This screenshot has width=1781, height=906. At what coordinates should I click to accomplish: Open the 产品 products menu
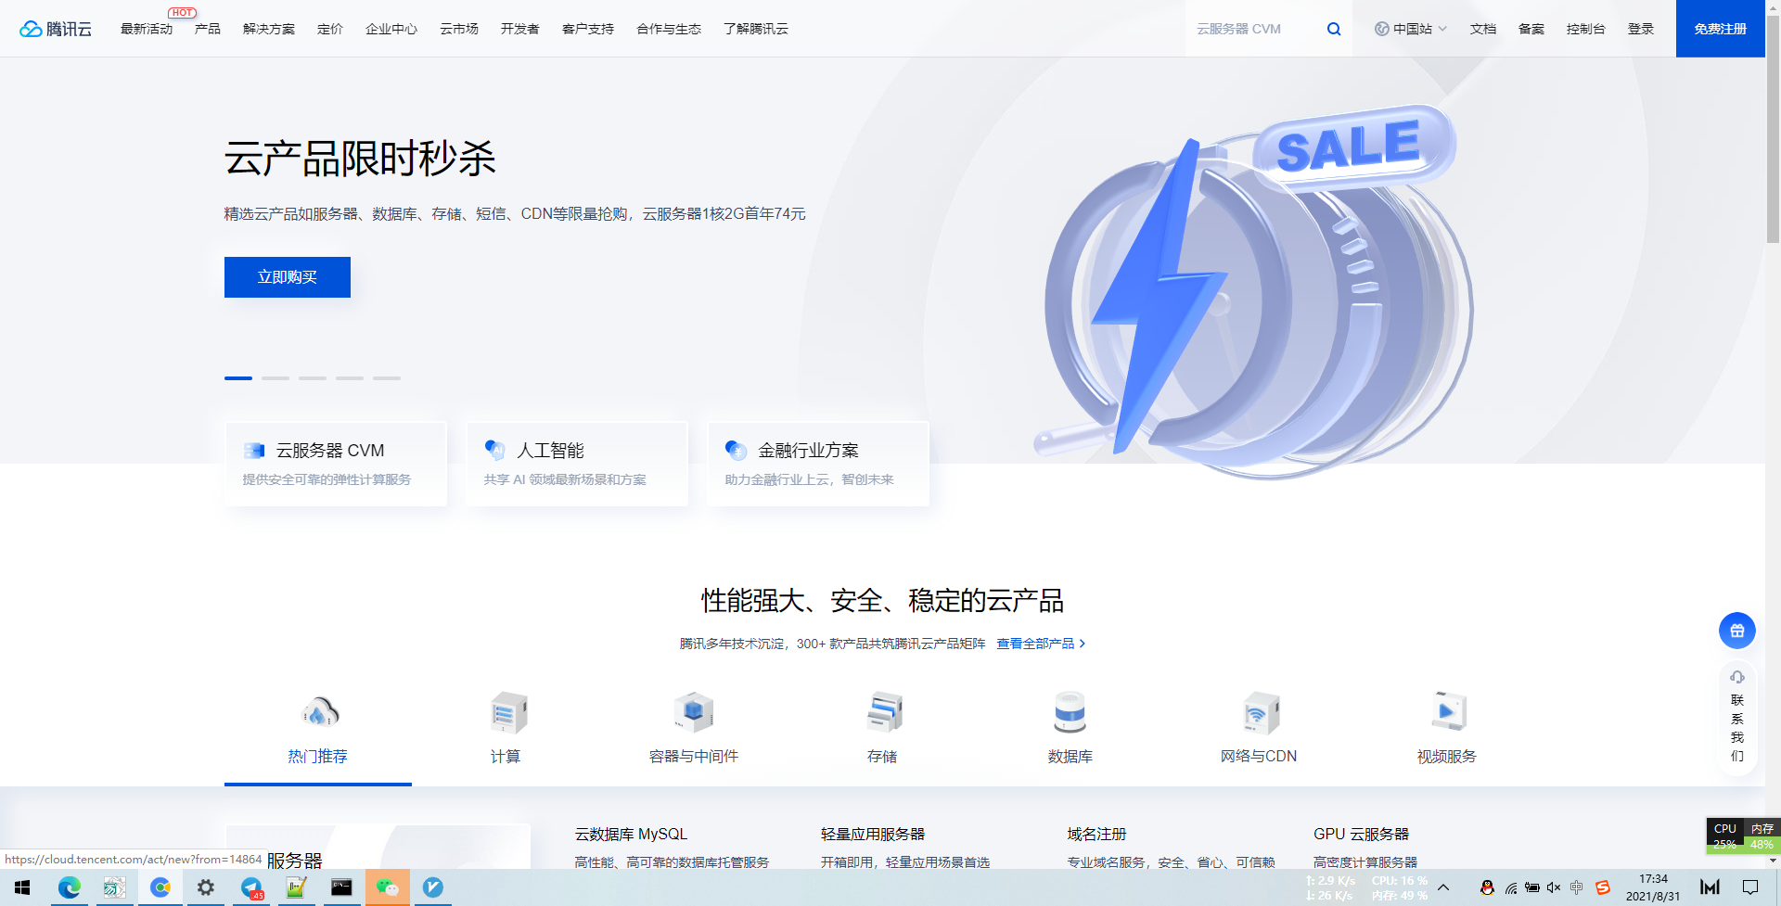tap(207, 29)
